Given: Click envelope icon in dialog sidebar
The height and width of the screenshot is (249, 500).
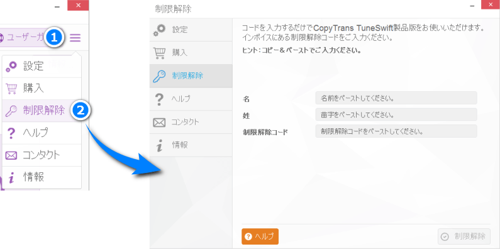Looking at the screenshot, I should tap(159, 123).
